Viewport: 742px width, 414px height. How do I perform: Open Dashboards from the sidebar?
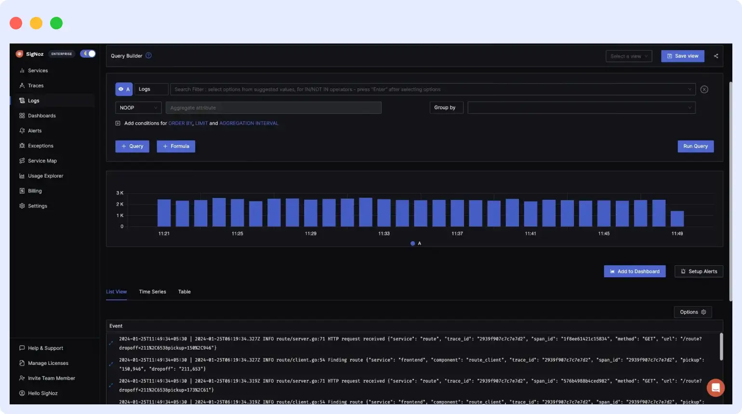coord(42,116)
